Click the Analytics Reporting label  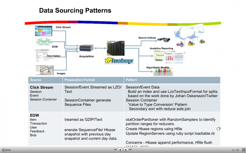(x=162, y=48)
